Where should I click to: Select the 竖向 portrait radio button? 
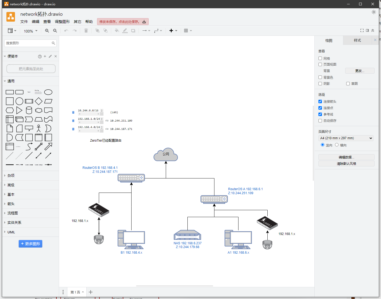(x=322, y=145)
